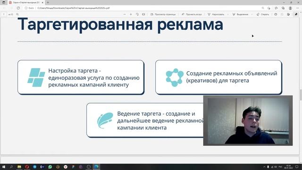Open Collections icon

[x=283, y=8]
